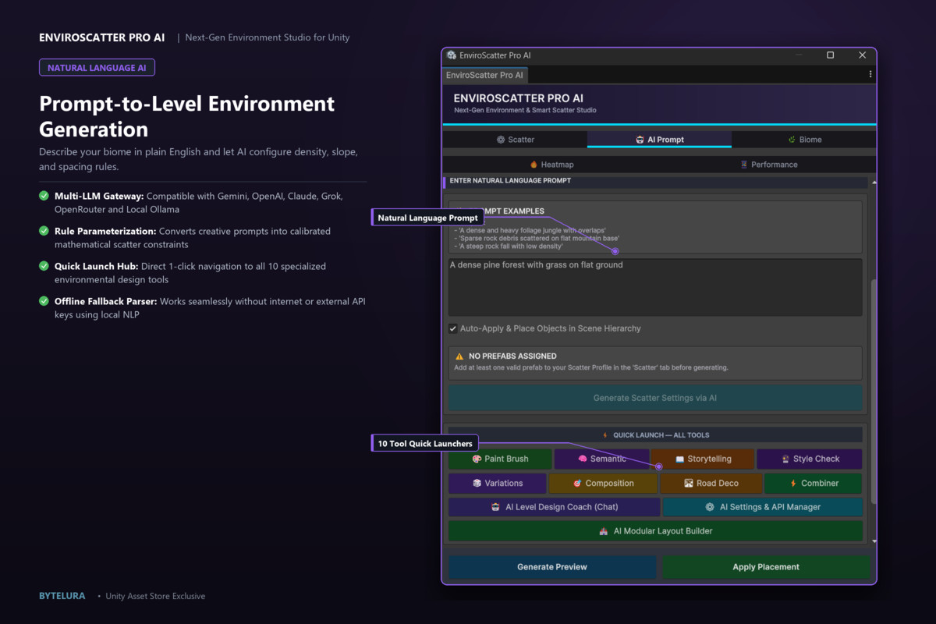Click the NATURAL LANGUAGE AI badge
Screen dimensions: 936x624
(x=97, y=68)
